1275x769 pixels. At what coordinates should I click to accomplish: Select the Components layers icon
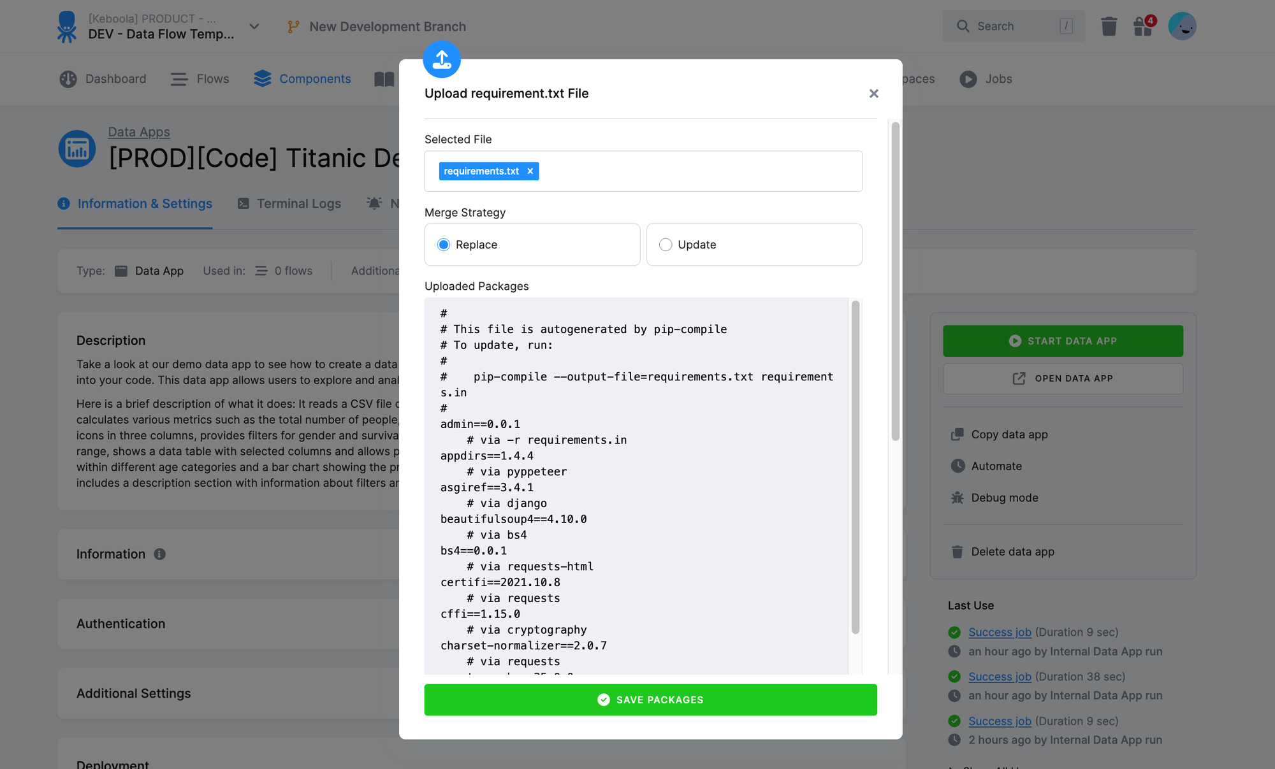click(261, 78)
